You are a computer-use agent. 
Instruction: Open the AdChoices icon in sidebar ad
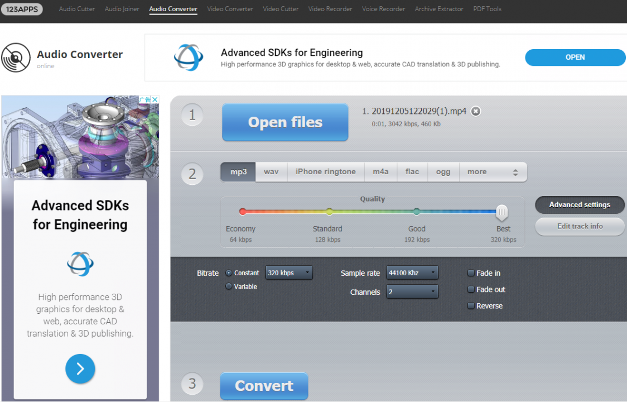145,99
